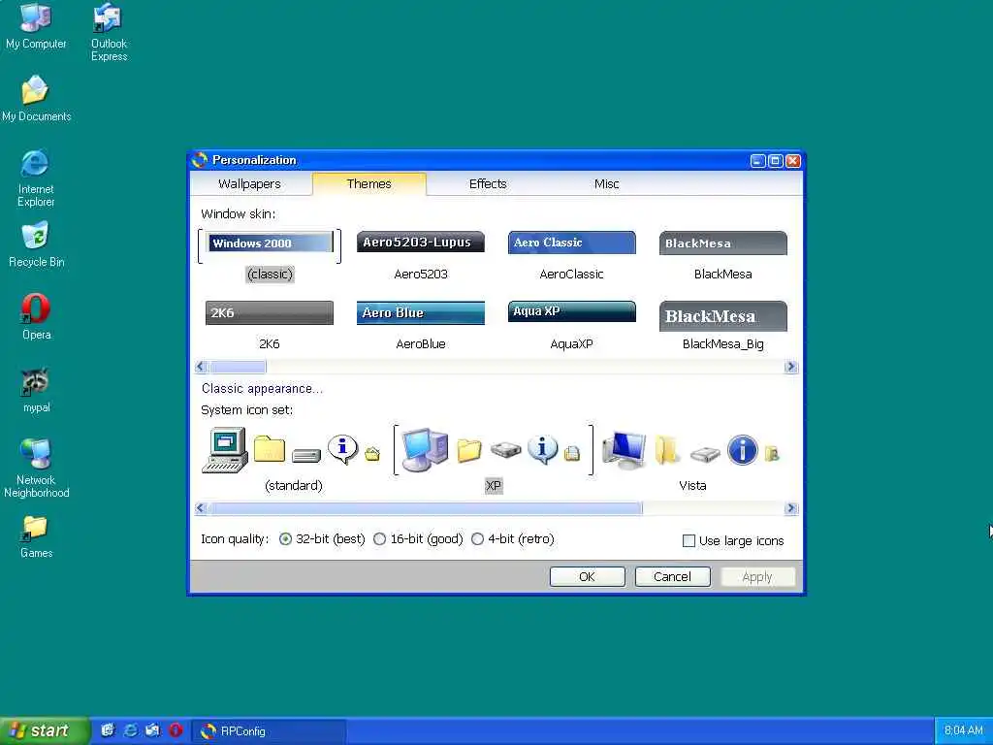Click skin list scrollbar left arrow
This screenshot has height=745, width=993.
point(202,367)
